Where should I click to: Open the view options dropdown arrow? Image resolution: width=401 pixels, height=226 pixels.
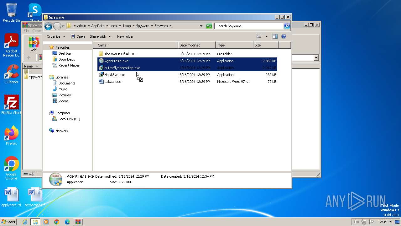click(267, 36)
